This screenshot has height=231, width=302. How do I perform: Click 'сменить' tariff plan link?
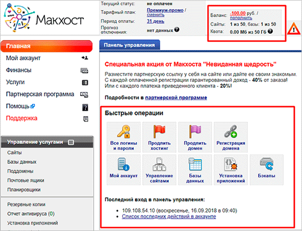tap(156, 15)
